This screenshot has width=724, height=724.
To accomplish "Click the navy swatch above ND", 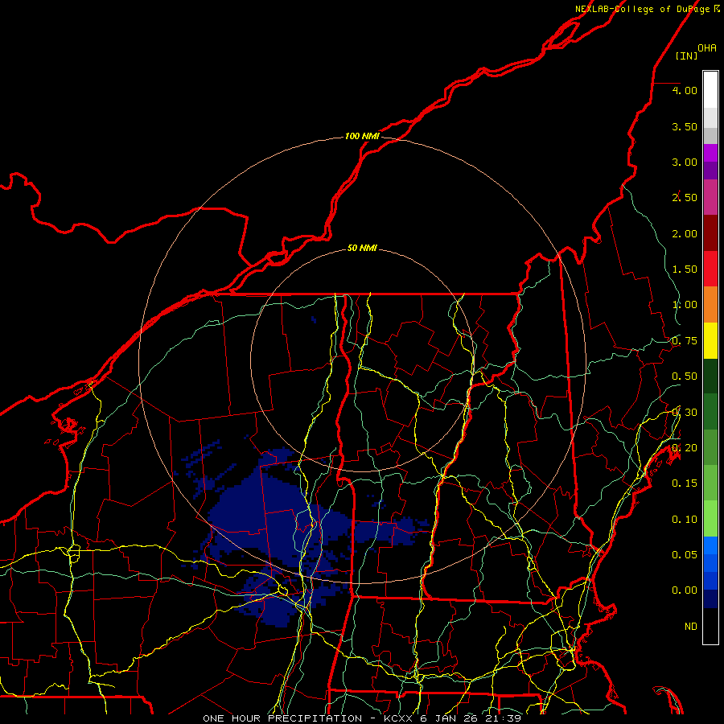I will click(710, 599).
